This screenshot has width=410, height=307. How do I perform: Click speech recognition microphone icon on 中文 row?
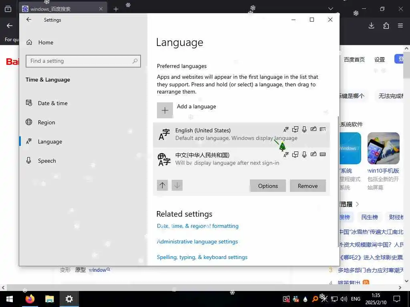[304, 154]
